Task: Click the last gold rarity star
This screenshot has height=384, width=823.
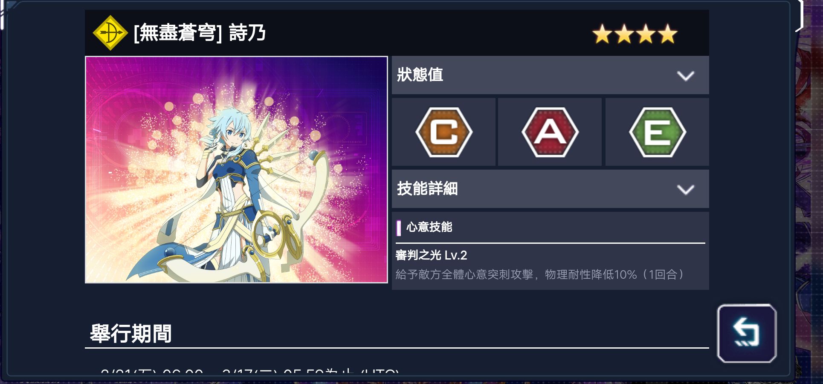Action: (668, 34)
